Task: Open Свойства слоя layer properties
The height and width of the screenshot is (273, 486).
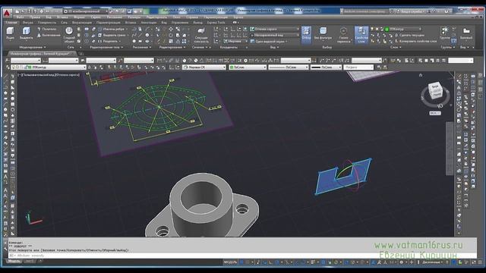Action: (361, 34)
